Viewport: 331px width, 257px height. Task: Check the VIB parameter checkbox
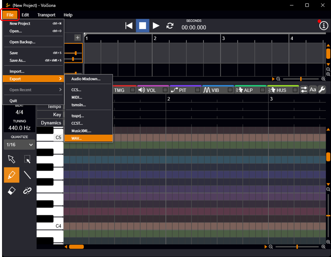[230, 90]
